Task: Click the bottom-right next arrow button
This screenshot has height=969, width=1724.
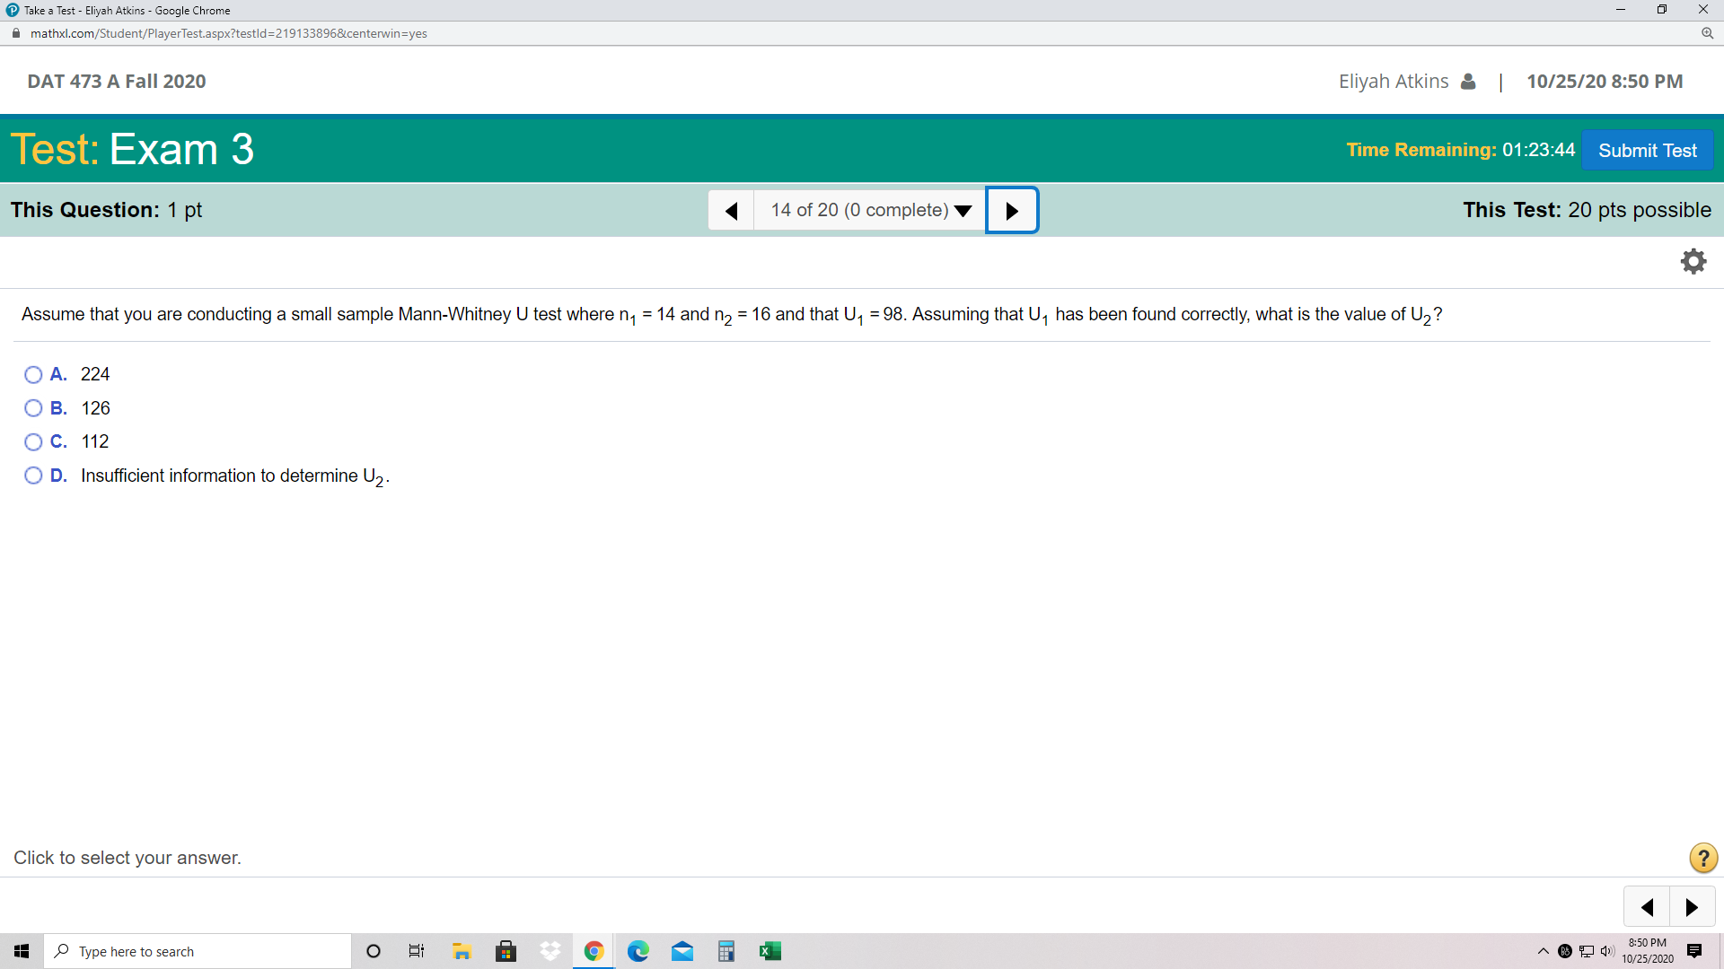Action: pyautogui.click(x=1692, y=907)
